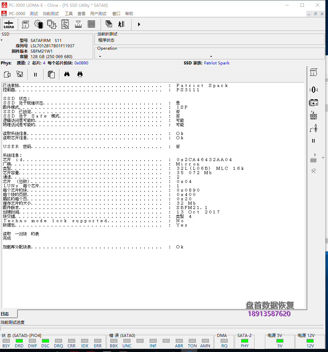Click the find-next binoculars with dots icon

pyautogui.click(x=80, y=74)
